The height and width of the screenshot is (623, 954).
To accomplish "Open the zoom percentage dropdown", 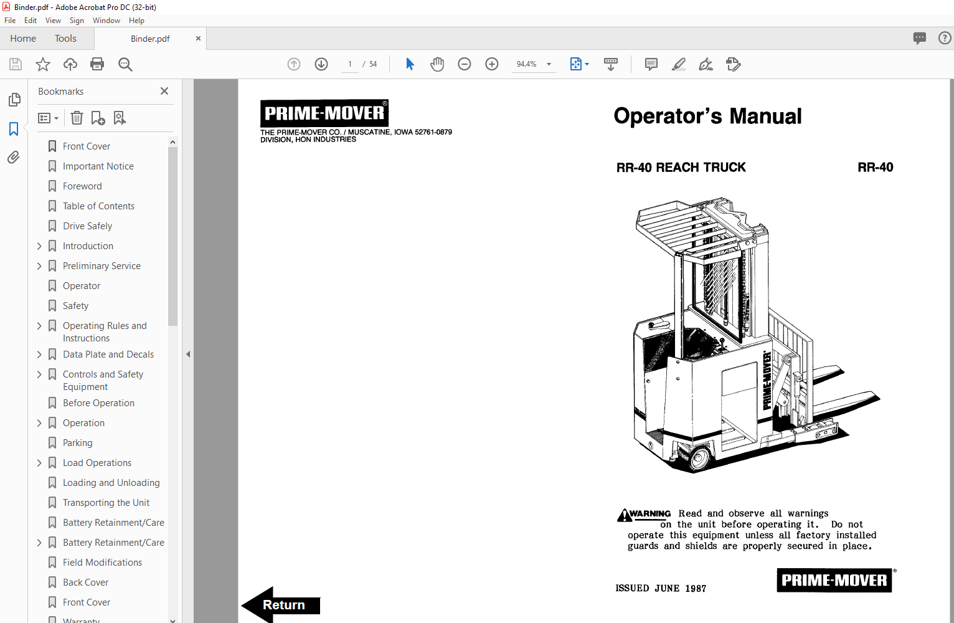I will pos(549,64).
